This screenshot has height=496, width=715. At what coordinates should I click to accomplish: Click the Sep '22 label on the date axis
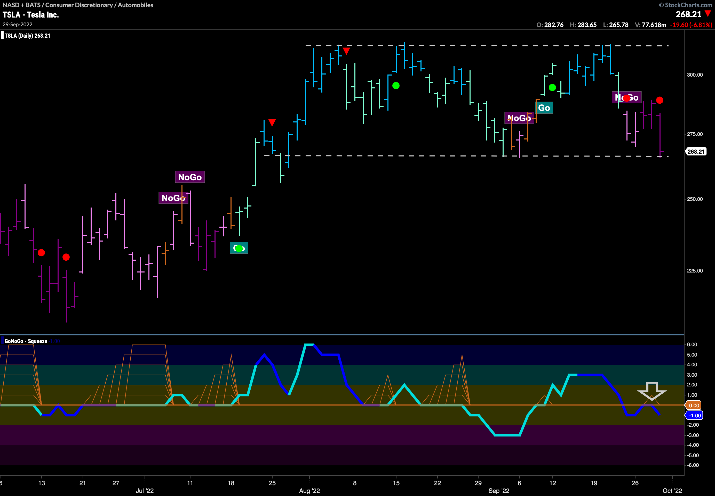[499, 491]
